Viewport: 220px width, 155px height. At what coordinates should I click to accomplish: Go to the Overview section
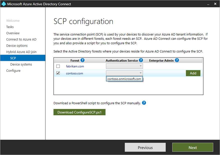coord(13,33)
